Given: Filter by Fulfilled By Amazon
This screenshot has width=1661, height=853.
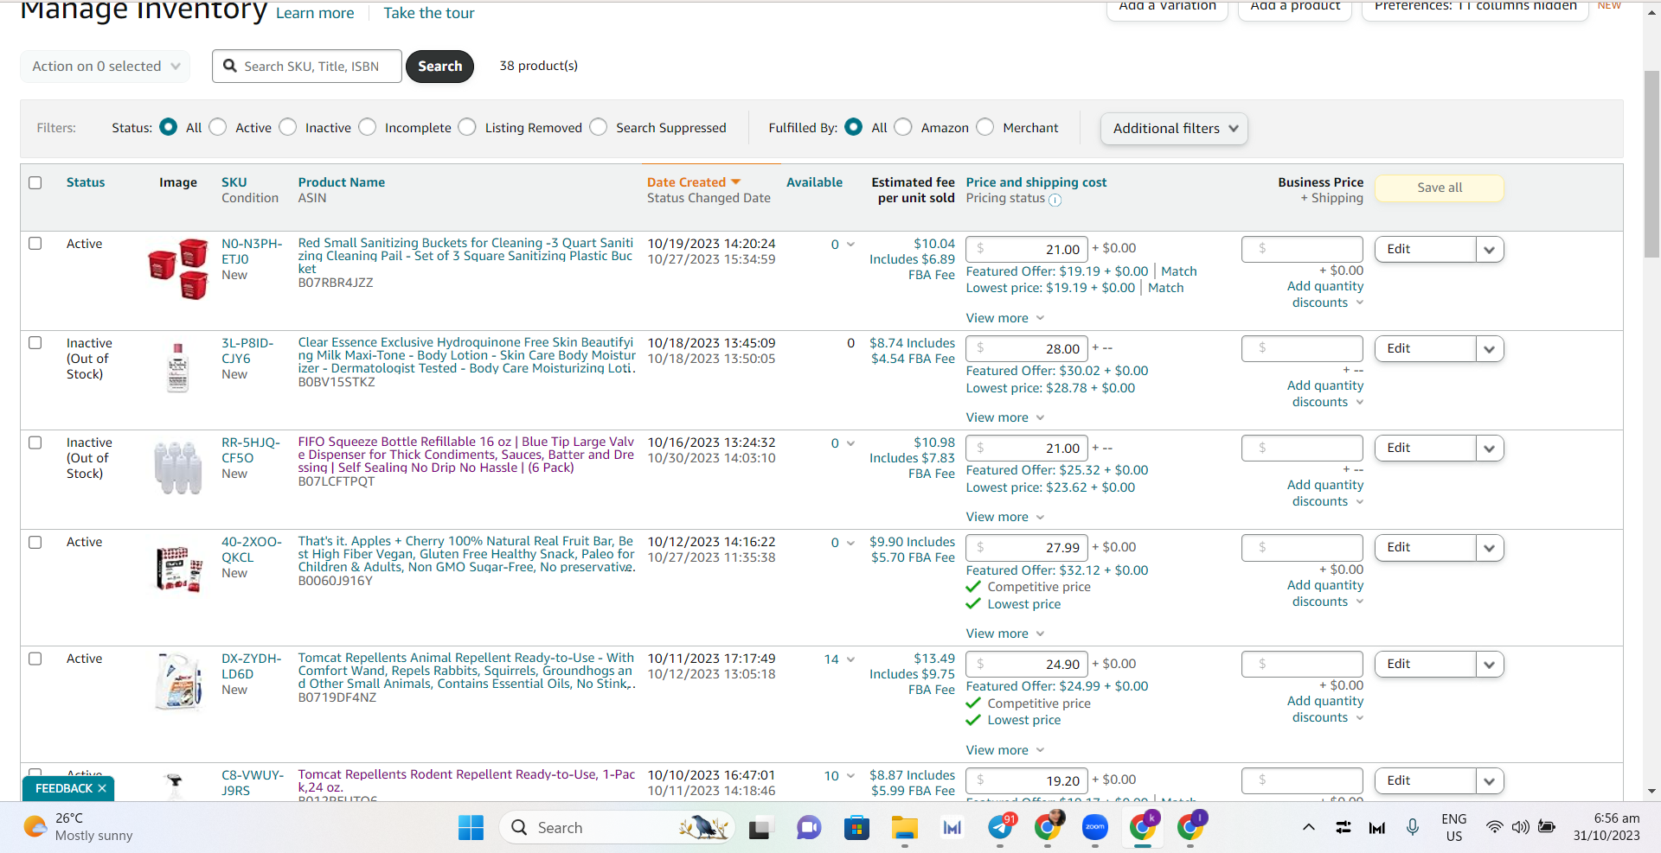Looking at the screenshot, I should pos(903,127).
